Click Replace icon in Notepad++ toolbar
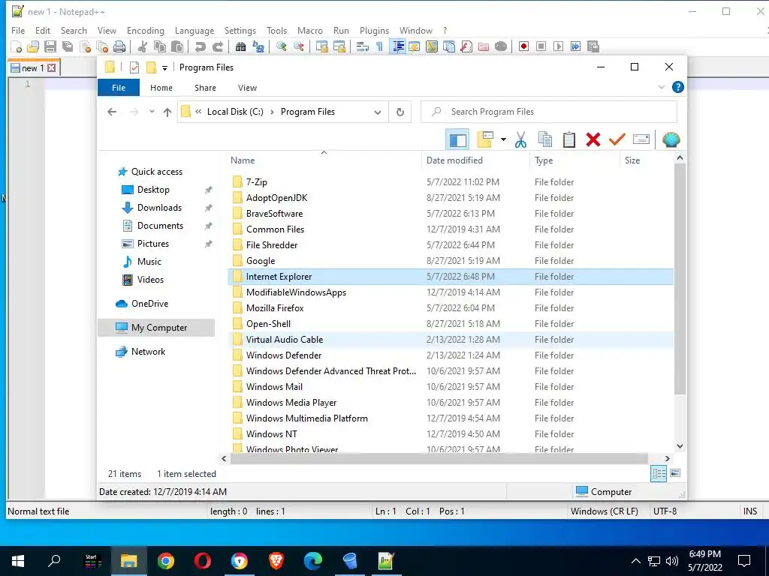This screenshot has width=769, height=576. point(258,46)
